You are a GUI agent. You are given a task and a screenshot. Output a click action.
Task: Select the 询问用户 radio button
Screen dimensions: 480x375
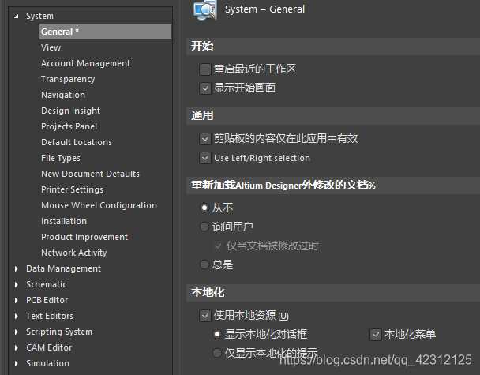coord(204,227)
